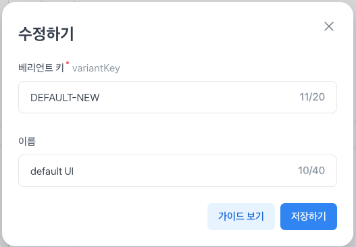
Task: Click the default UI text in the name field
Action: click(52, 171)
